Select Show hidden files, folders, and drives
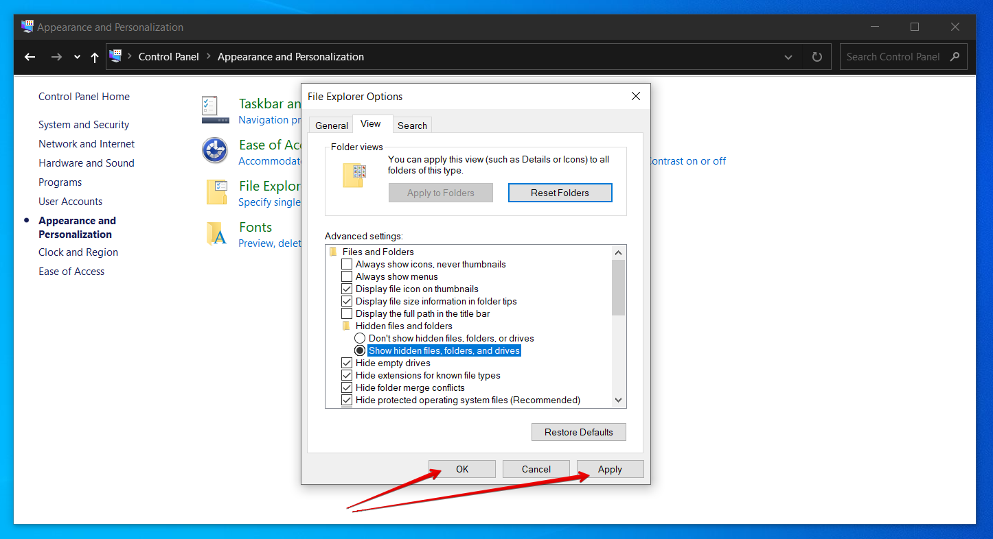 click(360, 350)
